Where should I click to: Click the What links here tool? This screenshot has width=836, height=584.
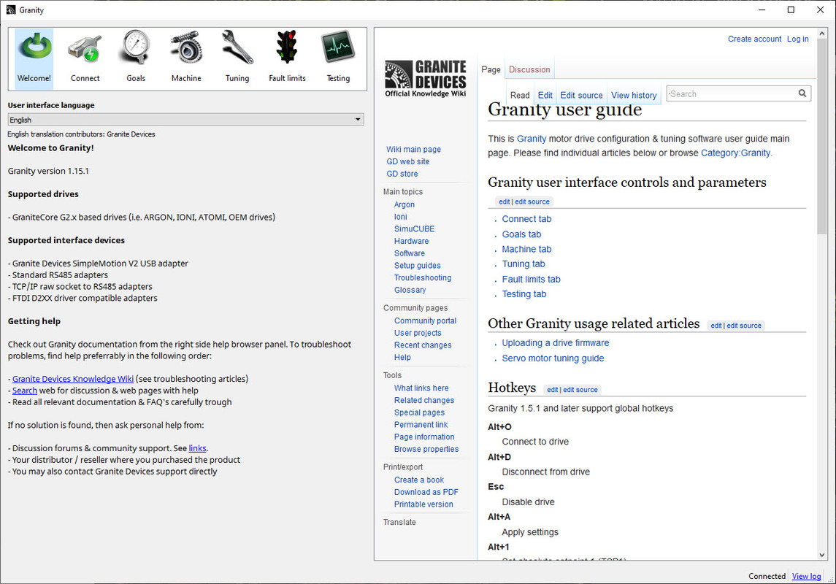point(421,388)
